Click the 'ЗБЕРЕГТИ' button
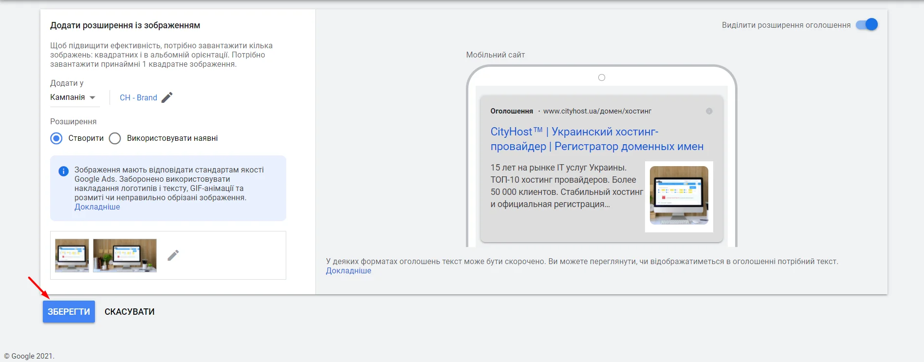 [69, 311]
